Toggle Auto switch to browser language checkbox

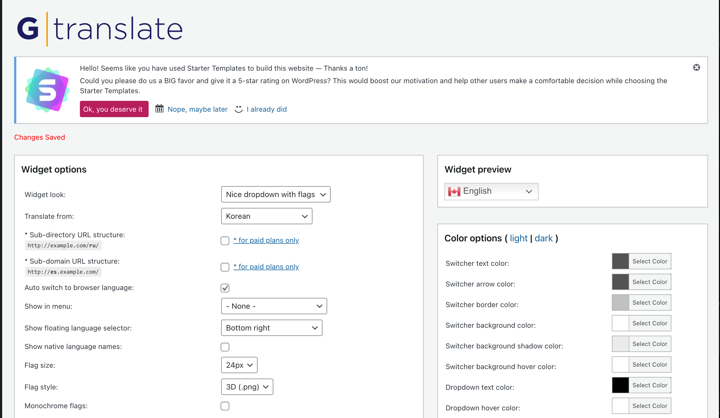225,288
